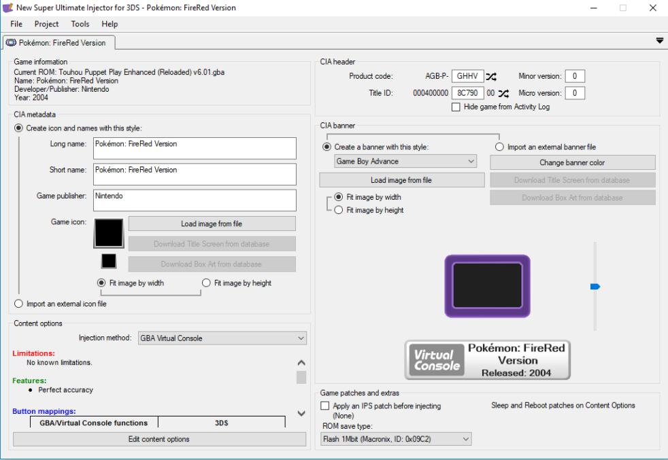Viewport: 668px width, 460px height.
Task: Check Apply an IPS patch before injecting
Action: click(325, 406)
